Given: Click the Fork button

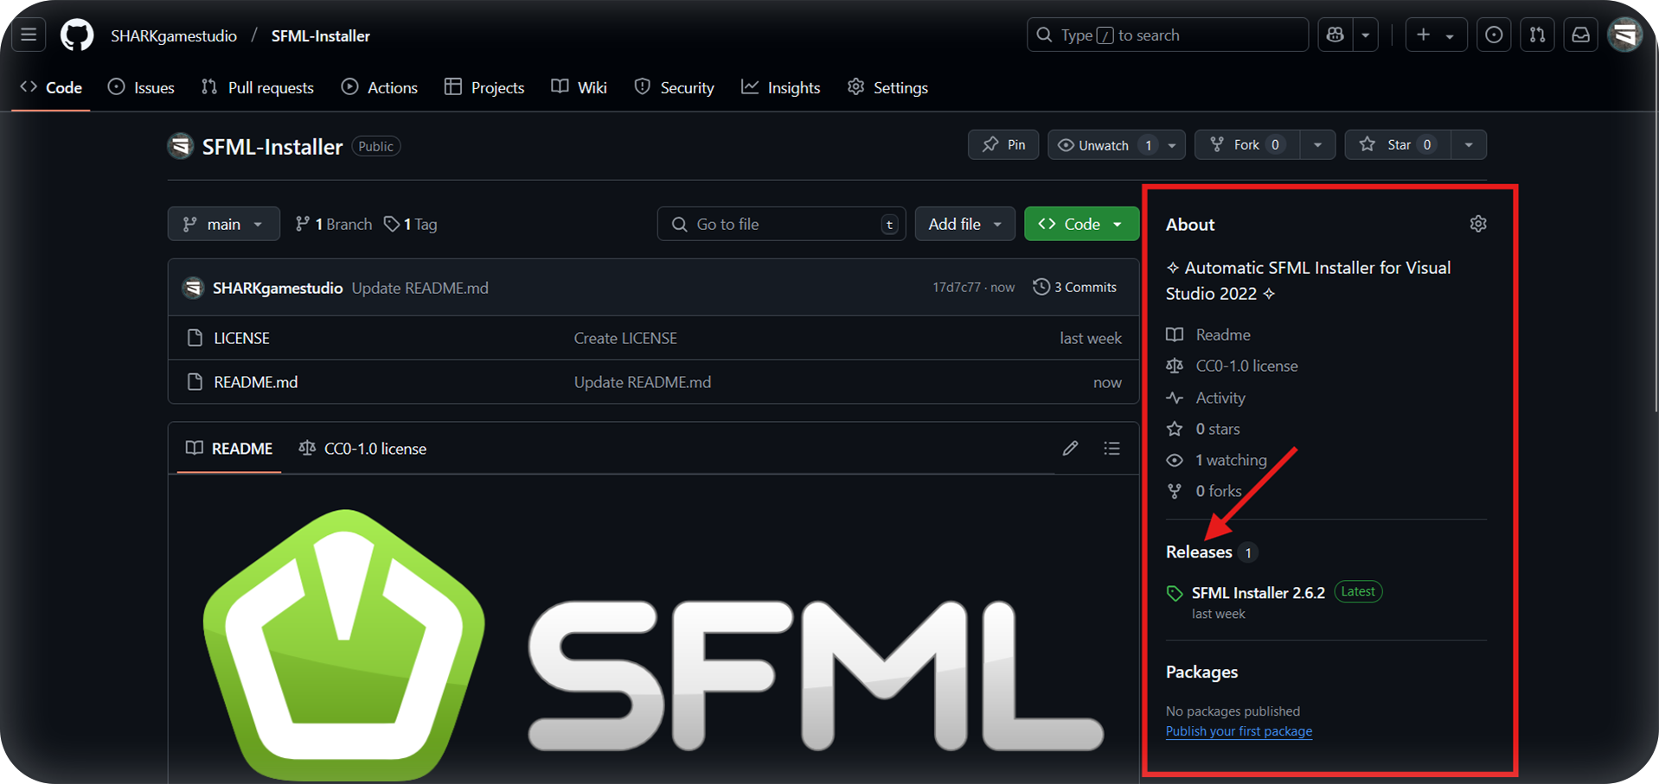Looking at the screenshot, I should click(1246, 144).
